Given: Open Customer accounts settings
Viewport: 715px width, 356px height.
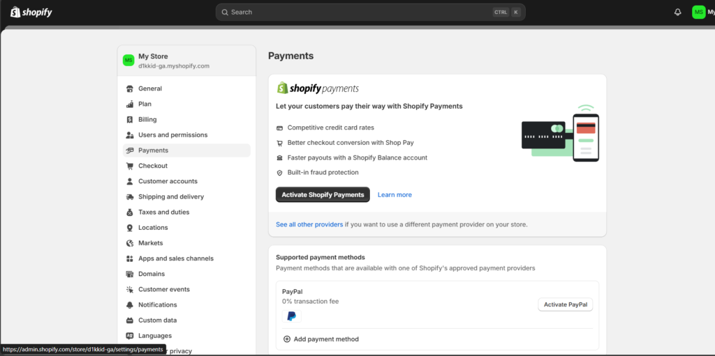Looking at the screenshot, I should (x=186, y=181).
